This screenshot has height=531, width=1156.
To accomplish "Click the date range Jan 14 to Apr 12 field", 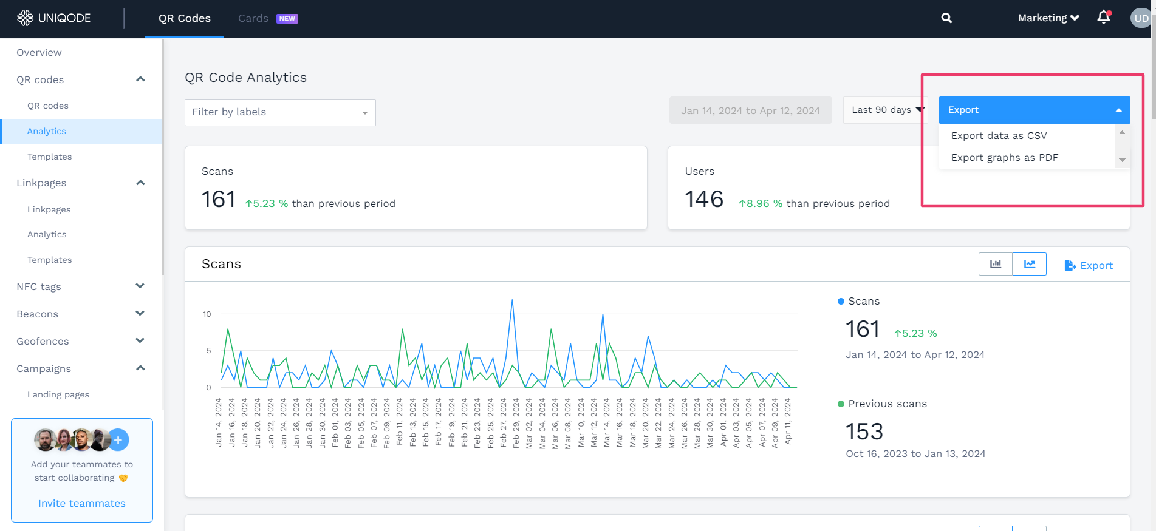I will click(751, 110).
